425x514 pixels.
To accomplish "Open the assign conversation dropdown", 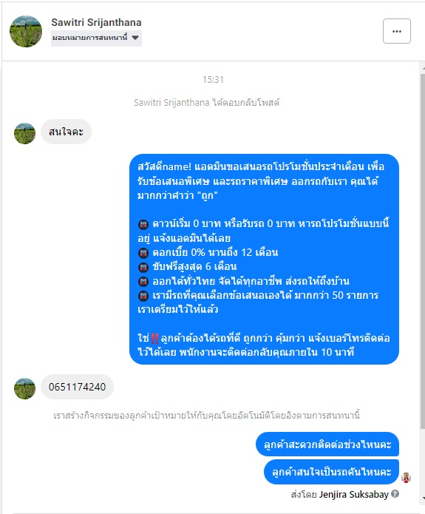I will click(x=96, y=38).
